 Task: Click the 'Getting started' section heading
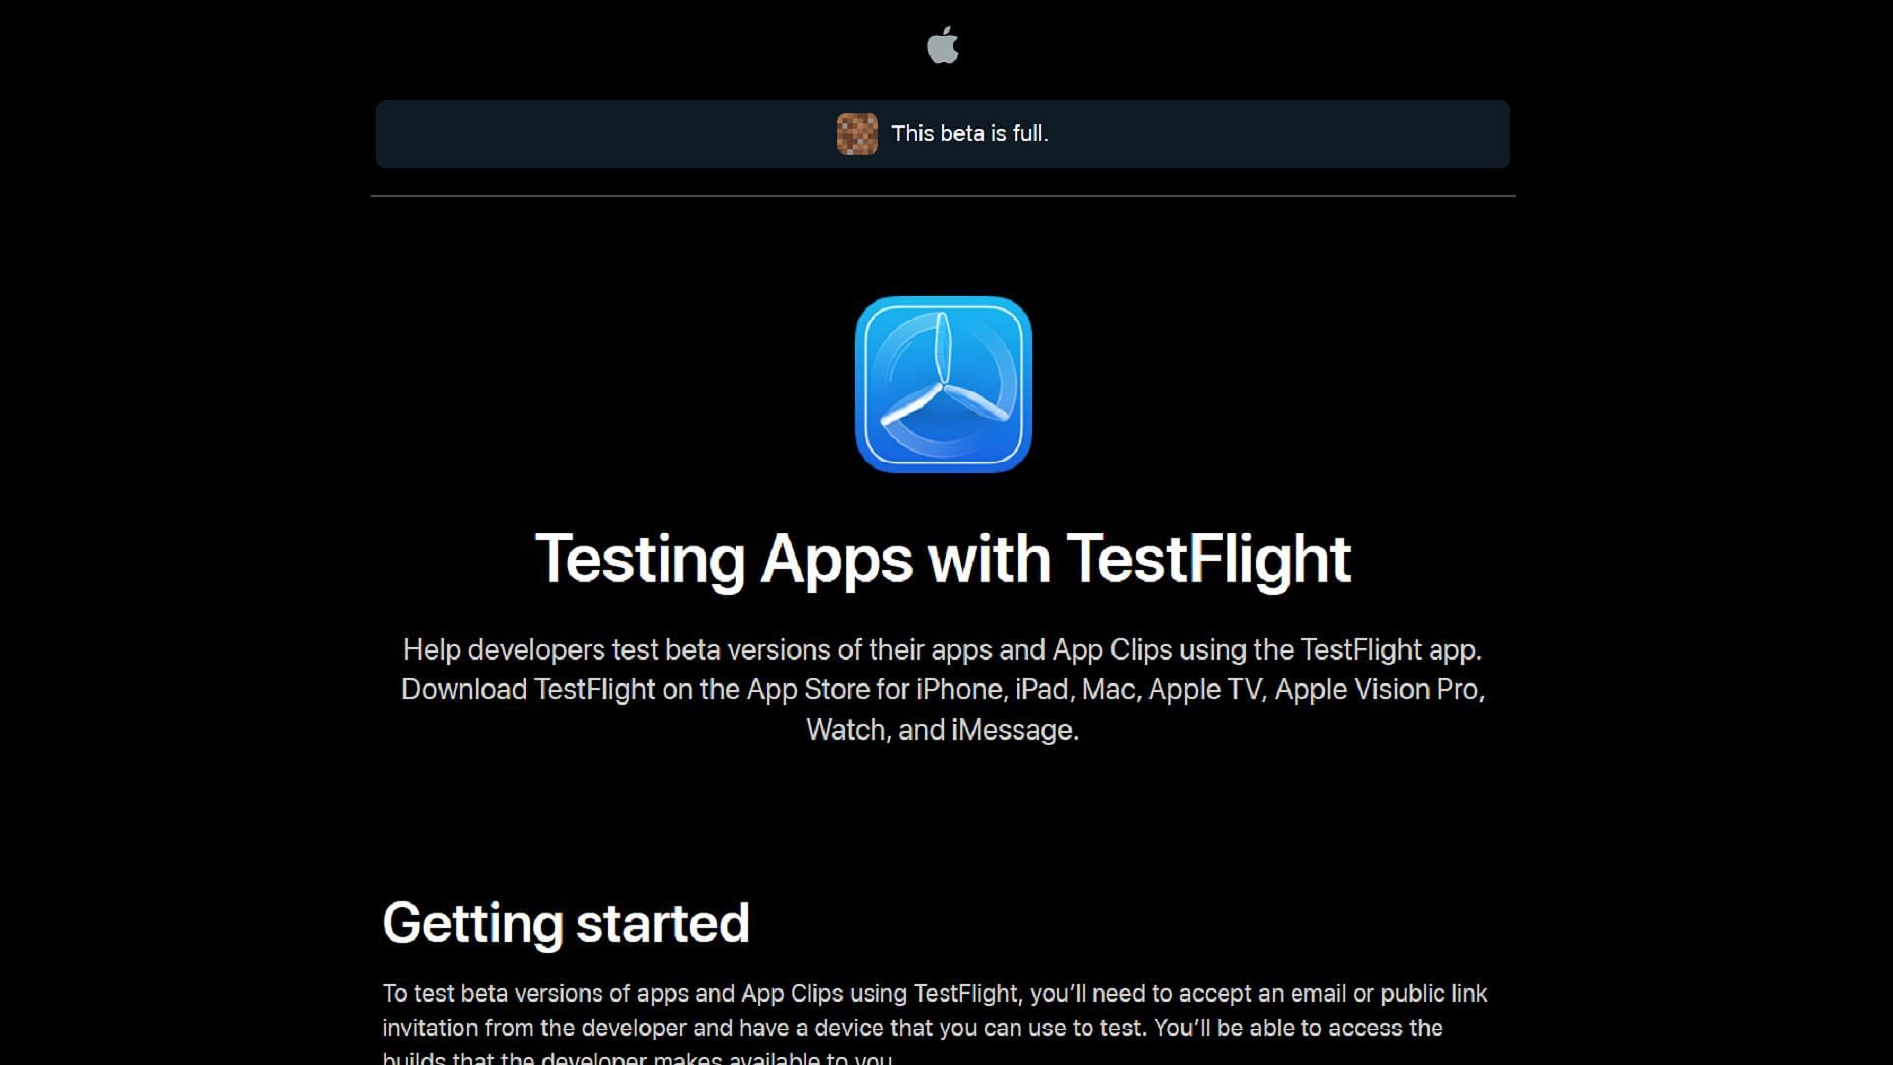pyautogui.click(x=566, y=924)
